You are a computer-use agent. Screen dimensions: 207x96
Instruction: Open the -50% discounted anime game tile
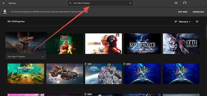pyautogui.click(x=103, y=74)
